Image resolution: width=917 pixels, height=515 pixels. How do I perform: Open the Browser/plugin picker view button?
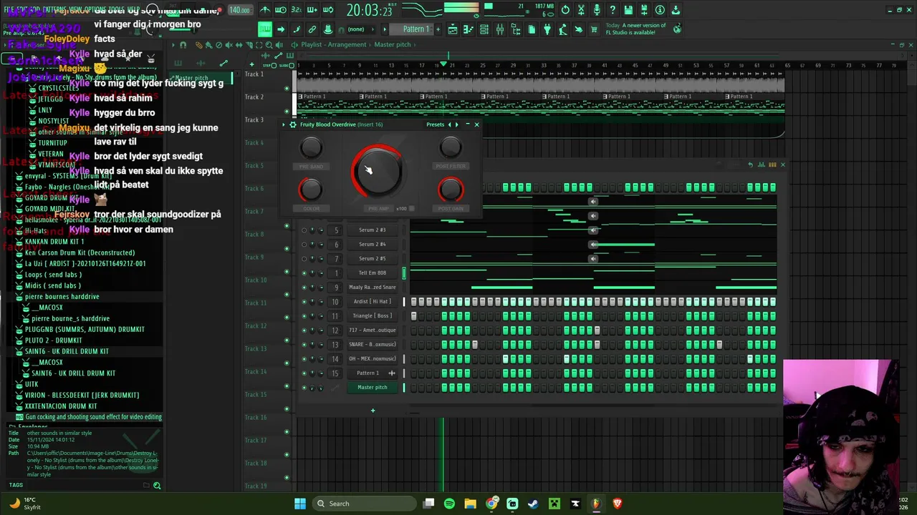coord(516,29)
